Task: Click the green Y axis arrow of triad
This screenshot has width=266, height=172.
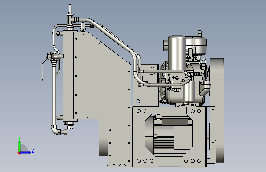Action: 20,146
